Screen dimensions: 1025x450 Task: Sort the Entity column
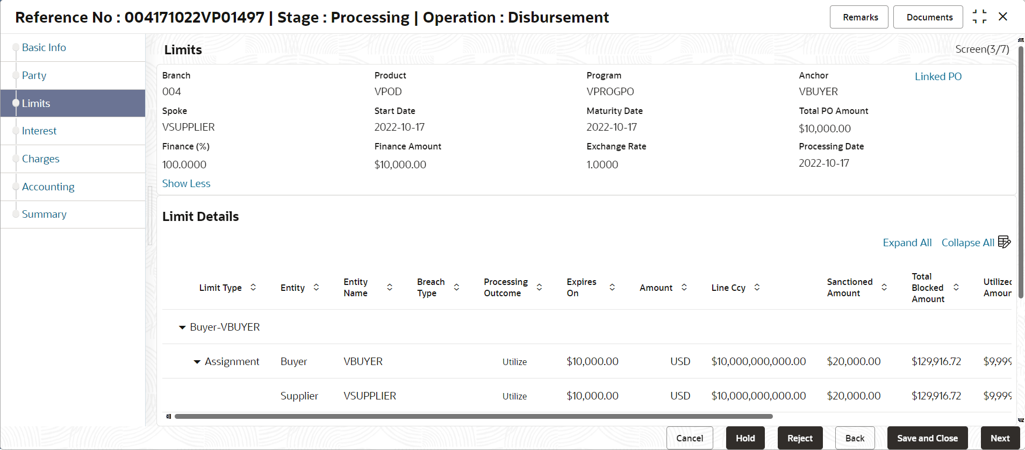coord(316,287)
